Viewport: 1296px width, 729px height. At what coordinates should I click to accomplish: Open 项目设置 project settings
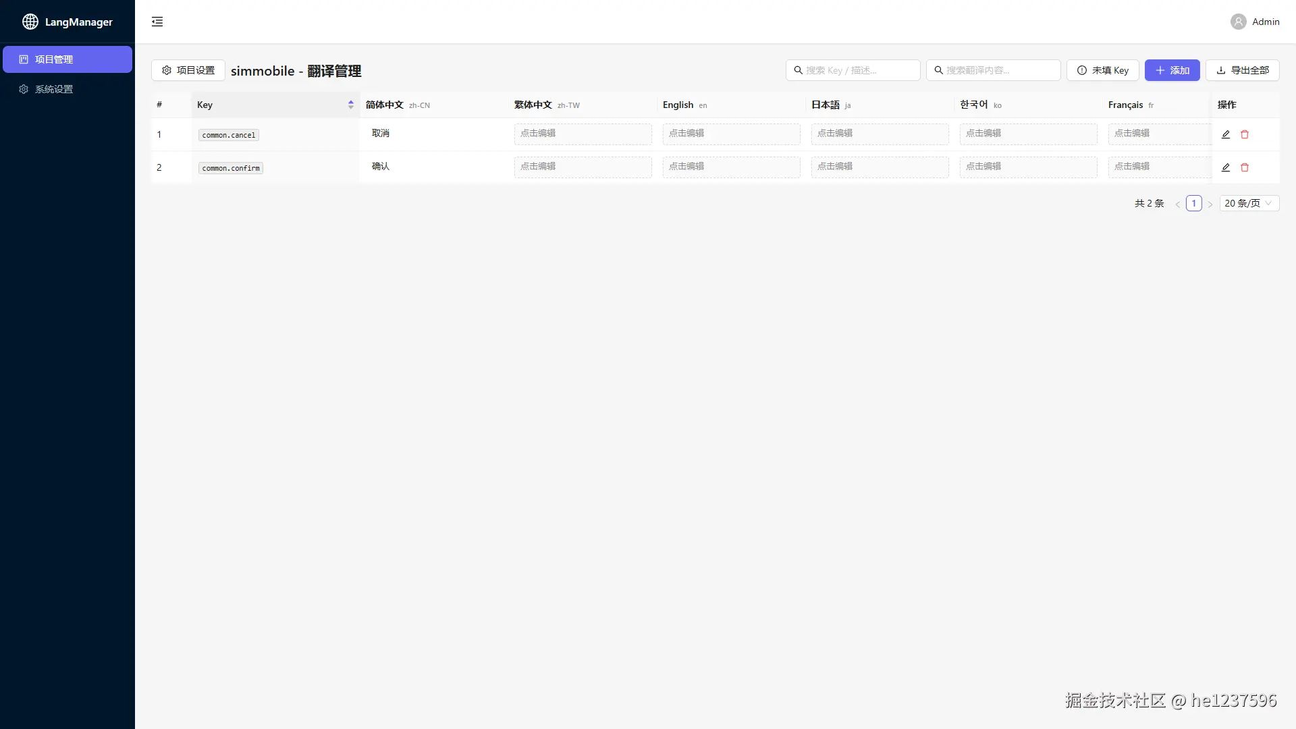188,70
